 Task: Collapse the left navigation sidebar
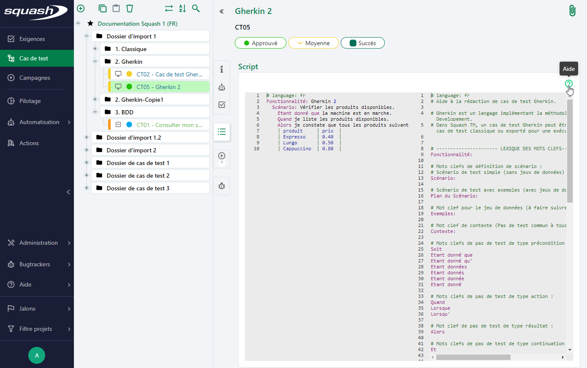click(x=68, y=192)
